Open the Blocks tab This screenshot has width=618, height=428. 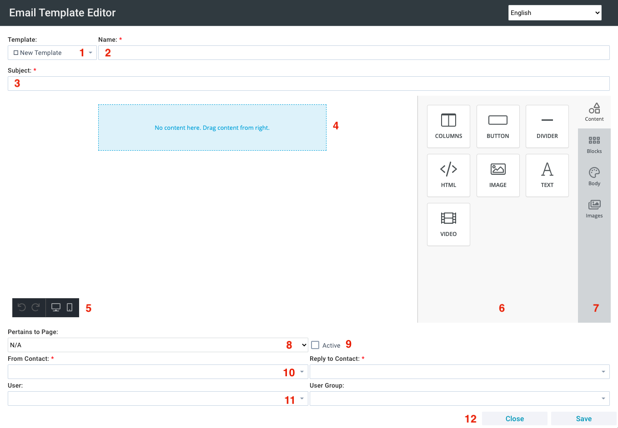(x=594, y=144)
